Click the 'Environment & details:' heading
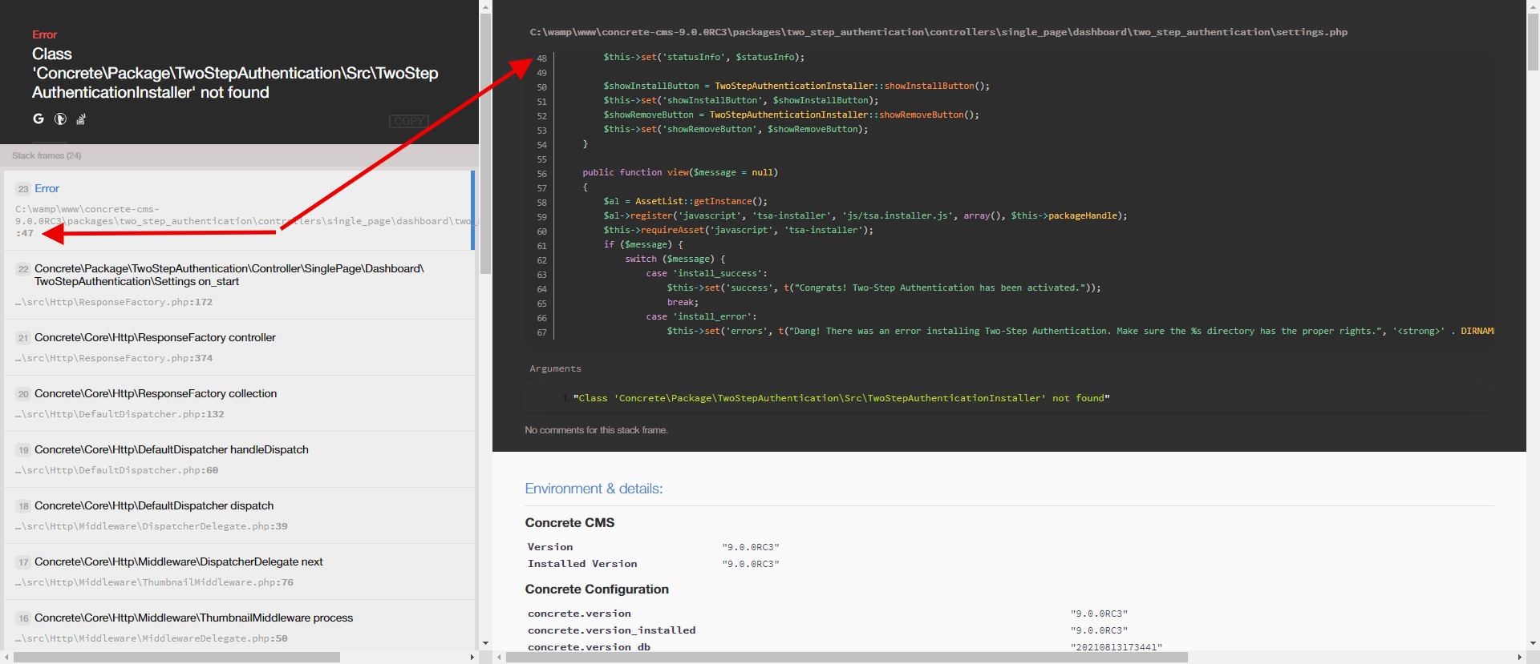This screenshot has width=1540, height=664. [594, 489]
